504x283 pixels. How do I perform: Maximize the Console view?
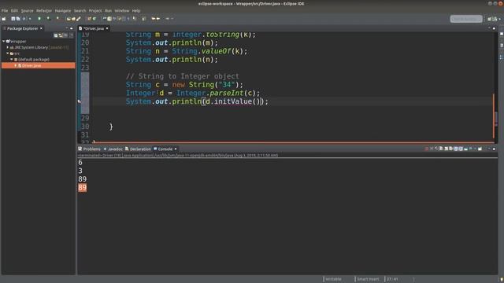point(494,149)
